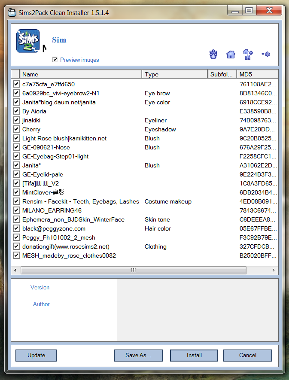Toggle checkbox for Ephemera_non_BJDSkin_WinterFace

16,219
